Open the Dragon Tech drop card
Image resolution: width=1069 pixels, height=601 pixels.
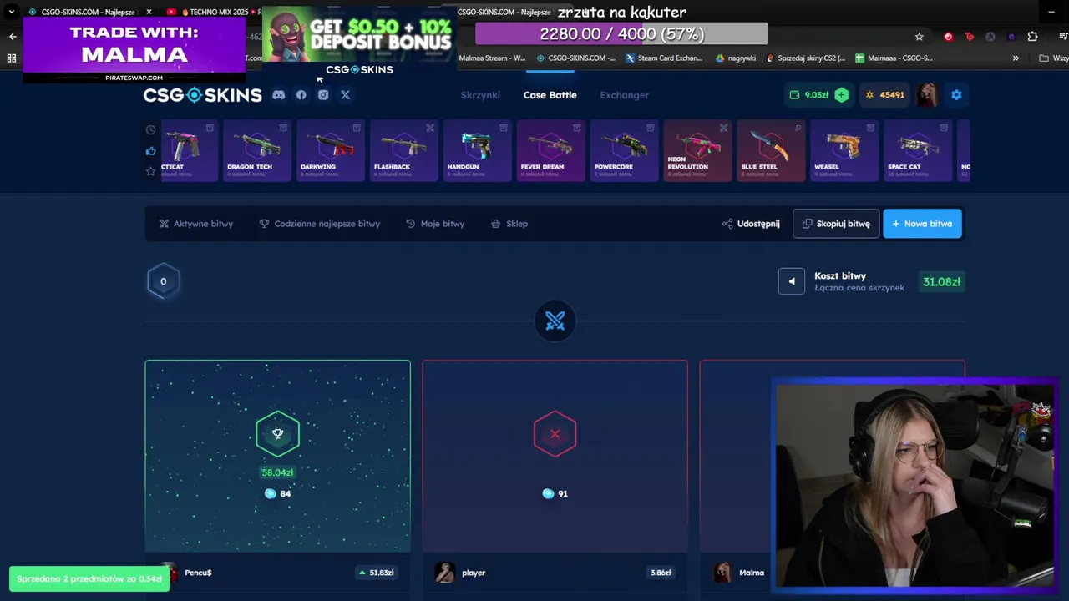pyautogui.click(x=256, y=150)
